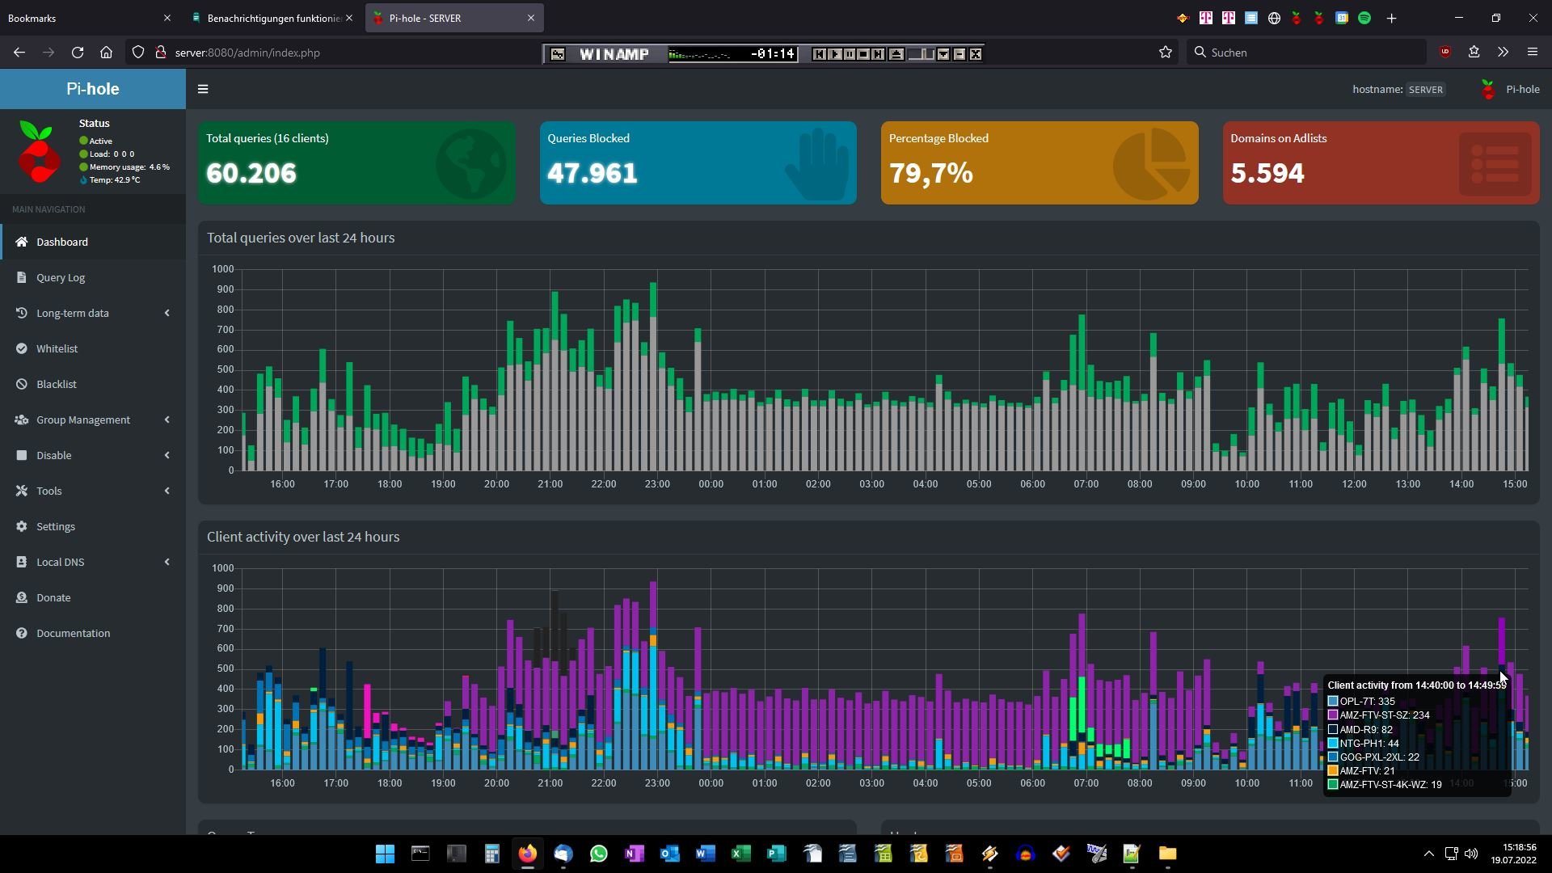The width and height of the screenshot is (1552, 873).
Task: Click the Pi-hole sidebar header logo text
Action: pyautogui.click(x=93, y=89)
